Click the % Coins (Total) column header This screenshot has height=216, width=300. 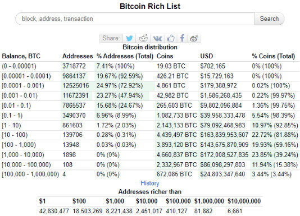pyautogui.click(x=274, y=56)
